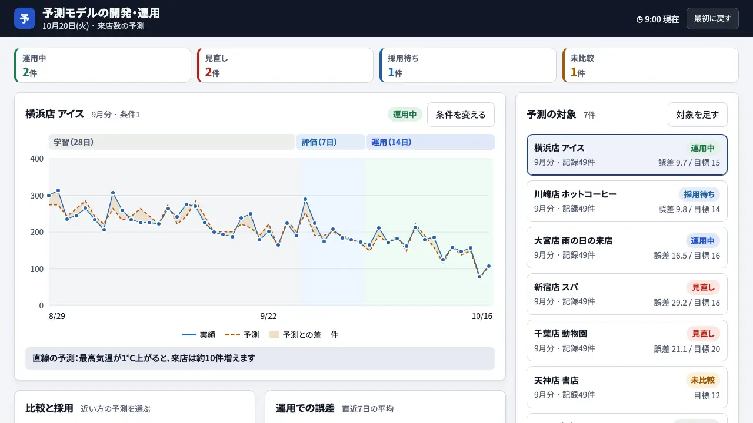The image size is (753, 423).
Task: Click the text 誤差 21.1 / 目標 20
Action: pos(687,348)
